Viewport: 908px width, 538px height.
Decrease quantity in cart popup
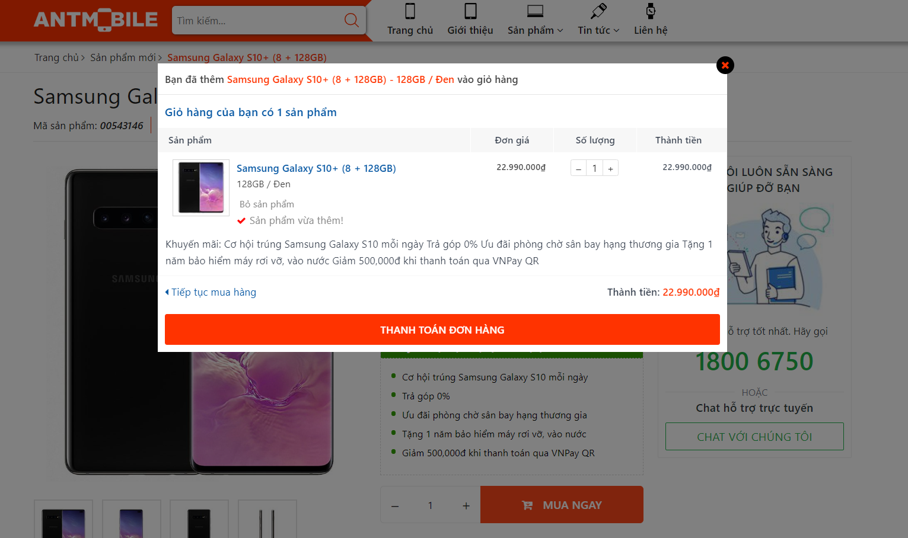[578, 168]
